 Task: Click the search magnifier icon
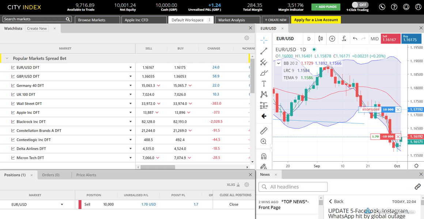tap(68, 19)
